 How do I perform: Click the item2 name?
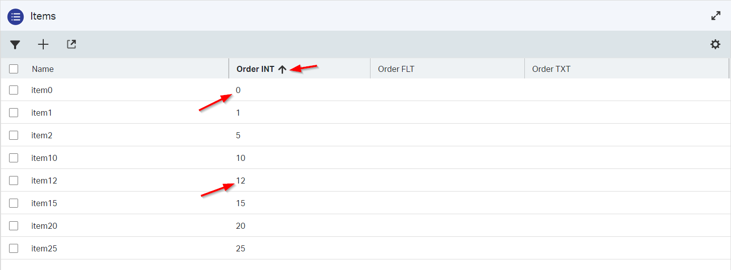pyautogui.click(x=42, y=135)
